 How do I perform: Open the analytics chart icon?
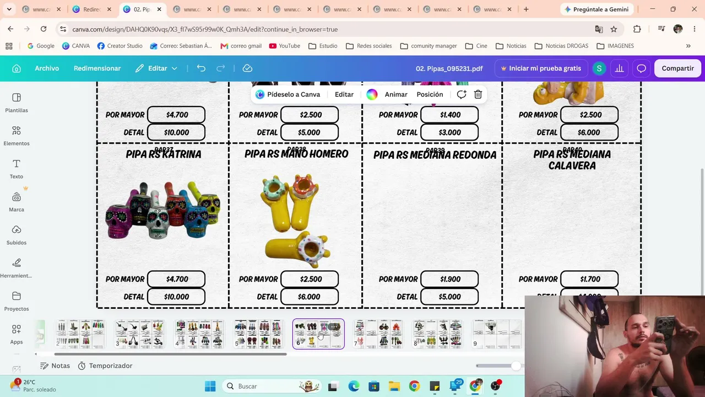pos(620,68)
